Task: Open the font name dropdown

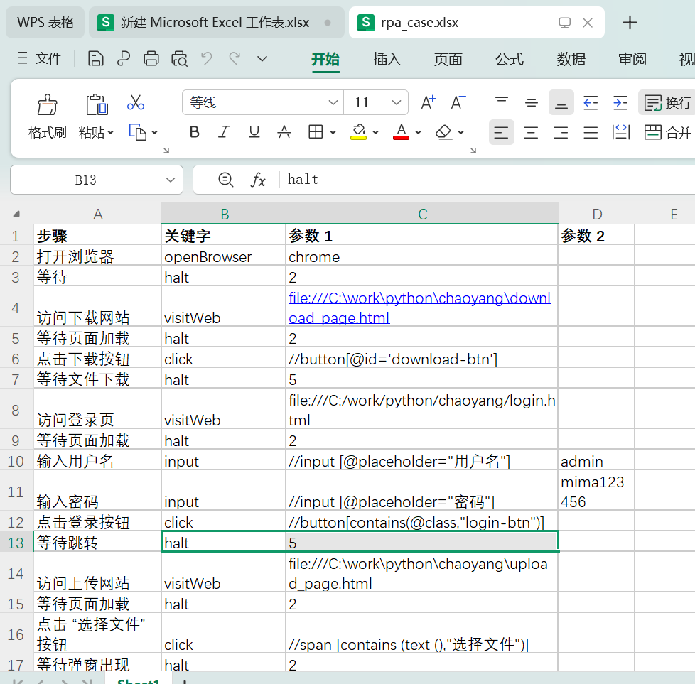Action: (333, 103)
